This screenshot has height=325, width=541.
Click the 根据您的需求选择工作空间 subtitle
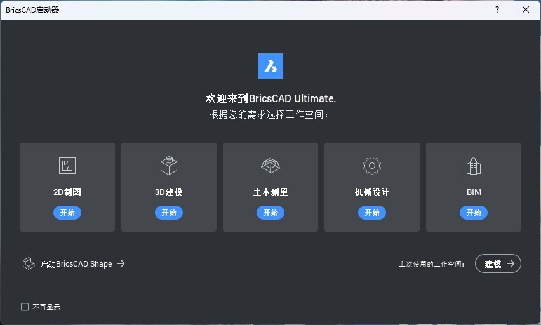click(x=269, y=114)
